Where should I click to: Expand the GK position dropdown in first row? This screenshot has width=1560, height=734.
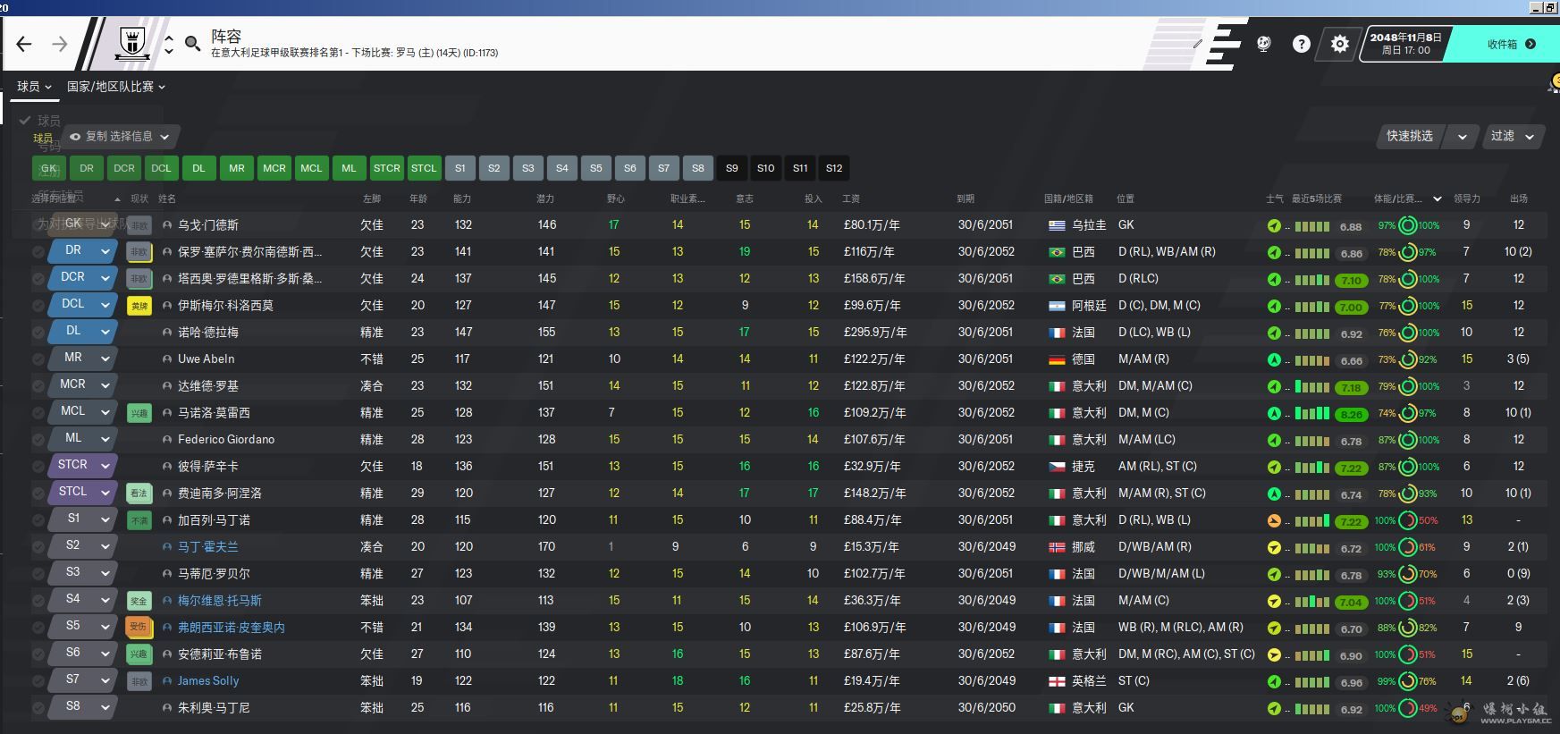tap(105, 224)
